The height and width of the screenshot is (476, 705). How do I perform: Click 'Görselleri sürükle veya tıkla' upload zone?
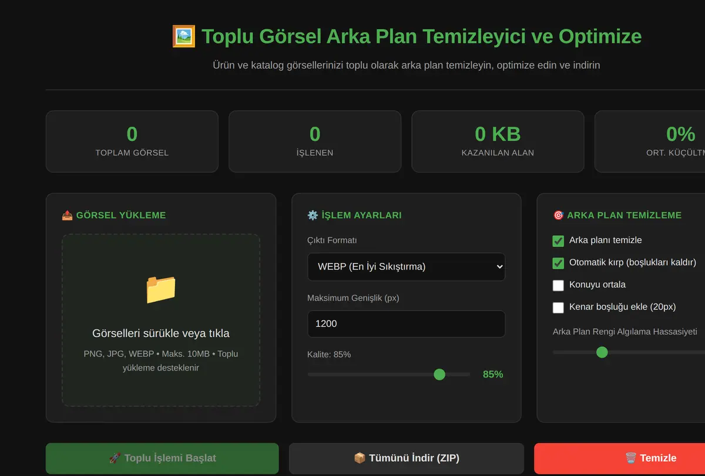pos(161,320)
